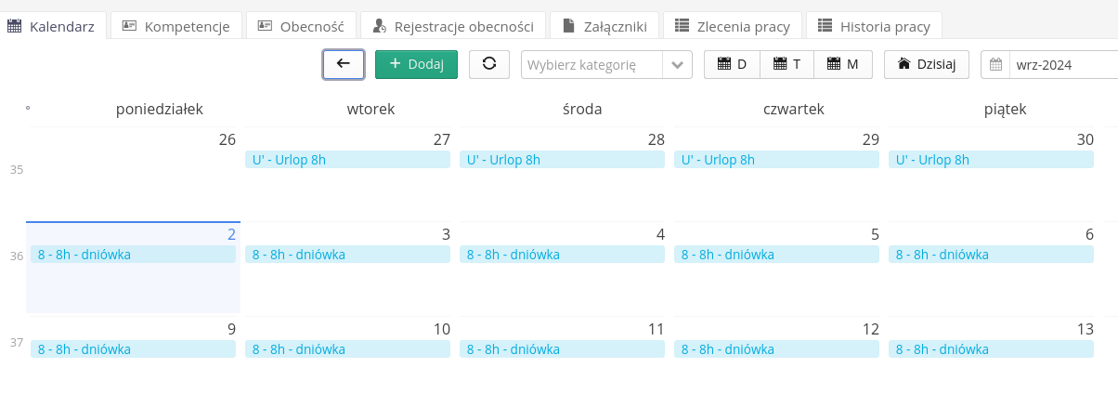The height and width of the screenshot is (394, 1118).
Task: Click the back arrow navigation button
Action: click(343, 64)
